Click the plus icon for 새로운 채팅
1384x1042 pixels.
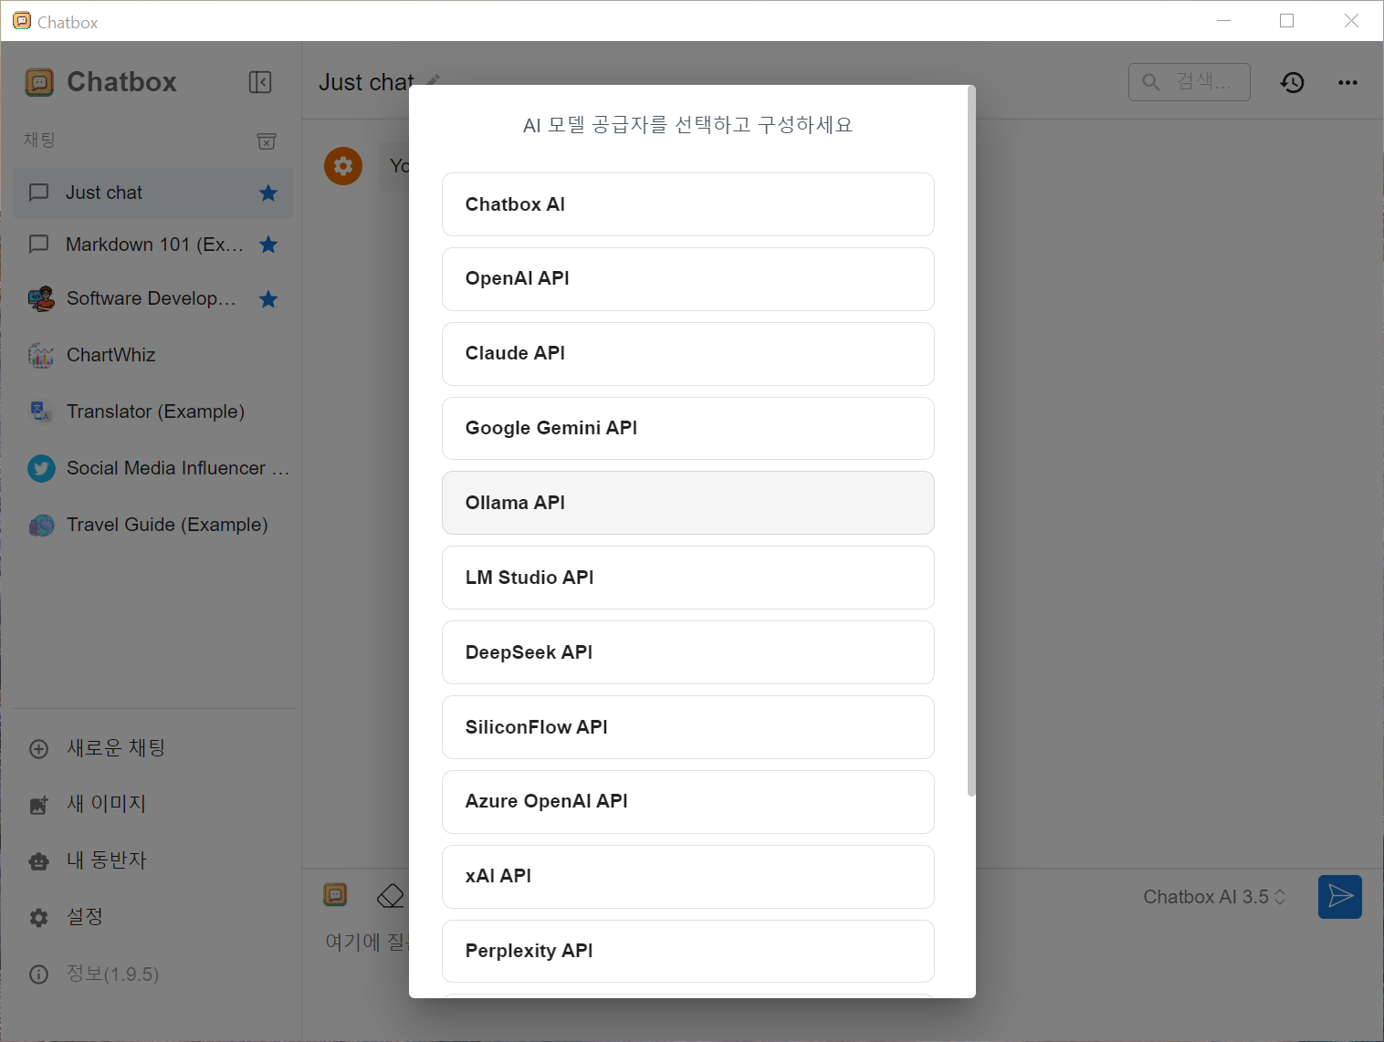(x=38, y=749)
